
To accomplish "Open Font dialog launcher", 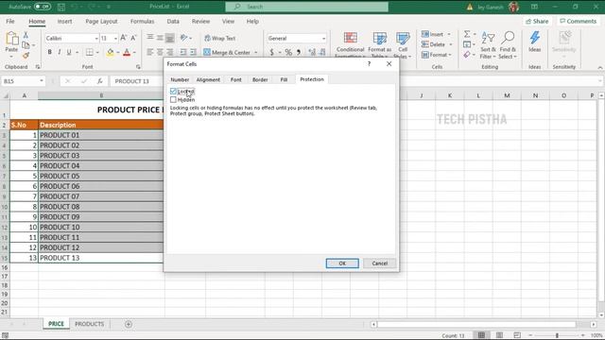I will point(138,67).
